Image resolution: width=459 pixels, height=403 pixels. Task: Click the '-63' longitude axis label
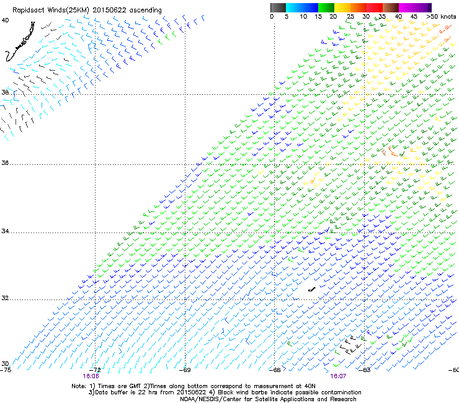pos(365,370)
